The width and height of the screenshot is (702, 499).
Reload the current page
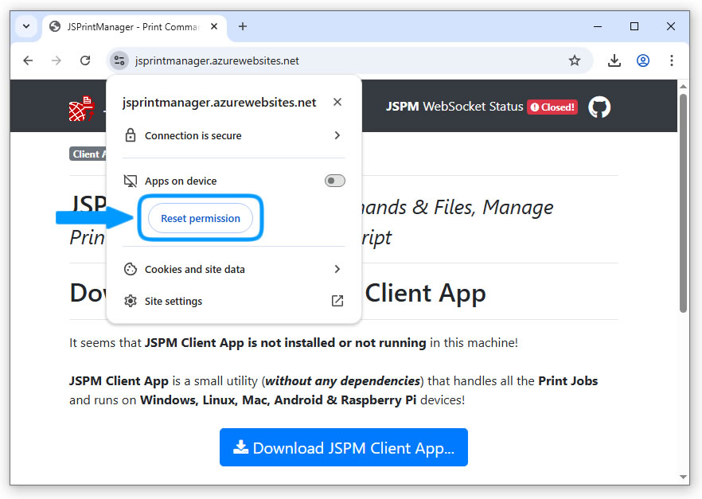[x=85, y=60]
